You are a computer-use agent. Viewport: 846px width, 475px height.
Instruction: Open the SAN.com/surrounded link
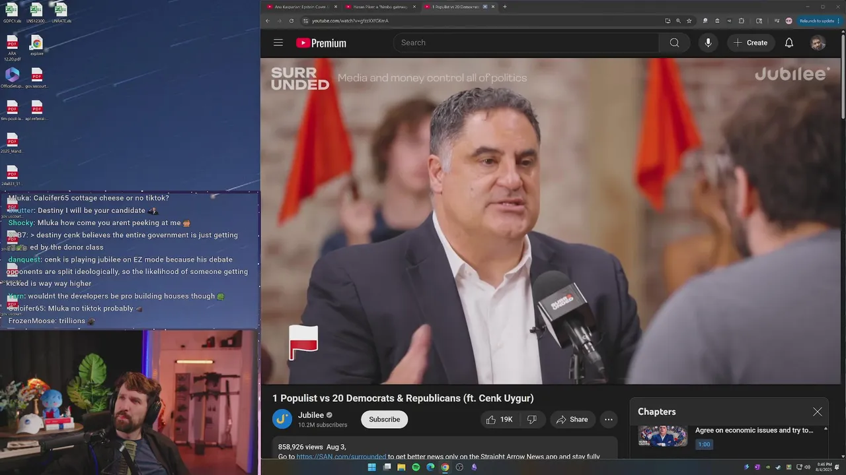point(341,457)
